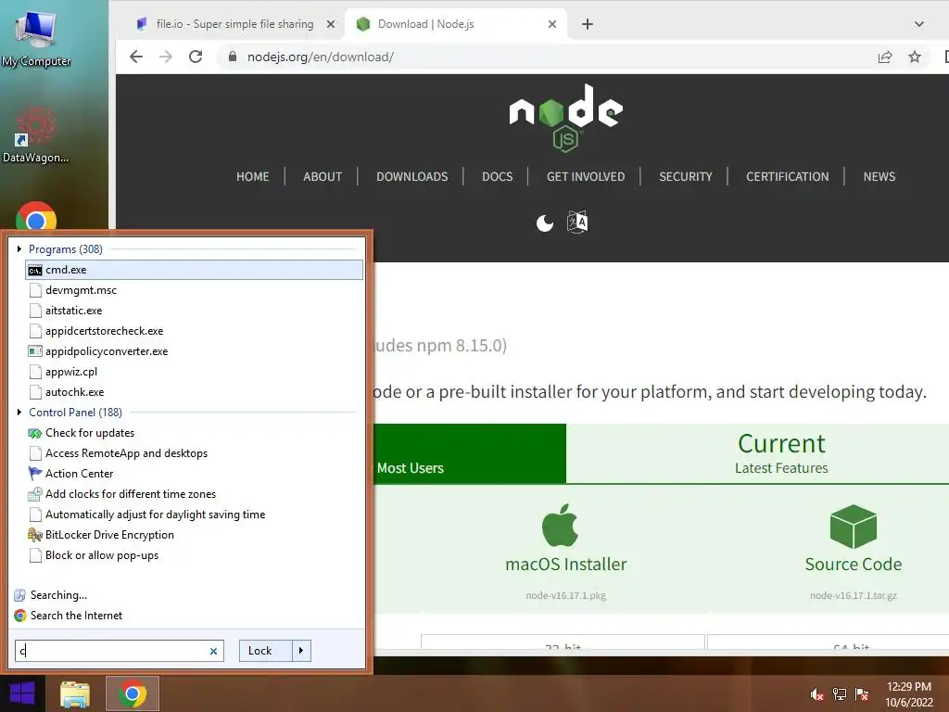The width and height of the screenshot is (949, 712).
Task: Open CERTIFICATION nav link
Action: click(788, 177)
